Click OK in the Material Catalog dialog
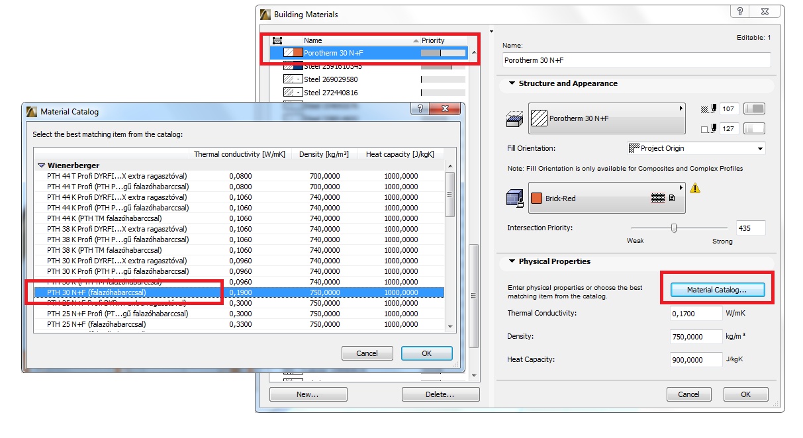The image size is (803, 438). click(427, 353)
